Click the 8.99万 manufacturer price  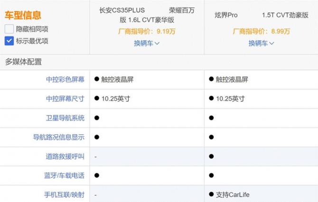click(281, 32)
